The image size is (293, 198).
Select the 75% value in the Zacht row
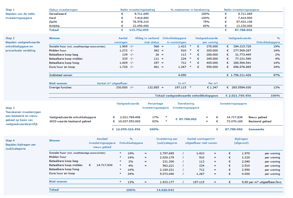point(206,22)
